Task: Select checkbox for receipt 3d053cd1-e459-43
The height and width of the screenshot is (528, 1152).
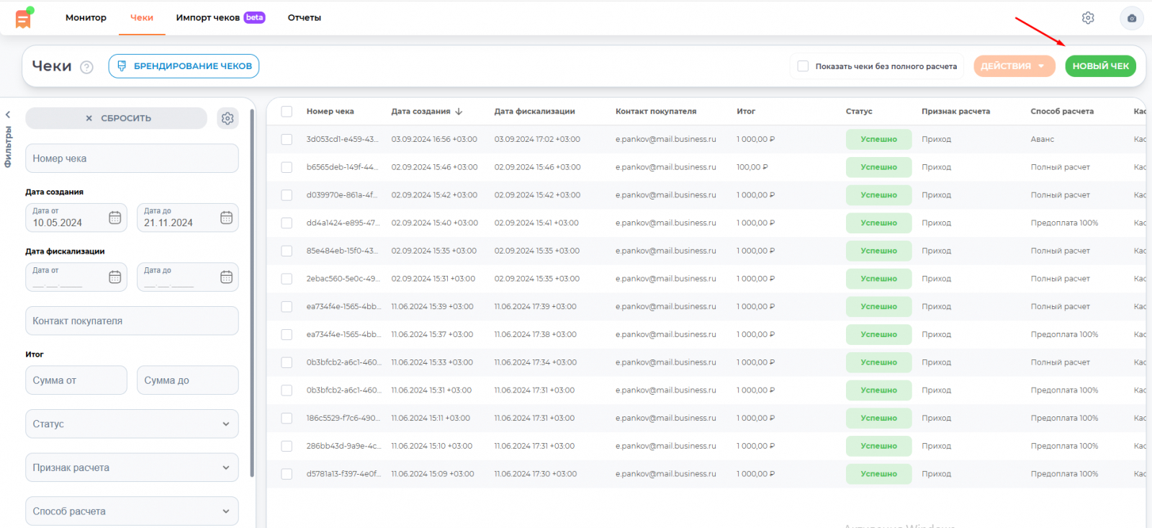Action: (x=287, y=140)
